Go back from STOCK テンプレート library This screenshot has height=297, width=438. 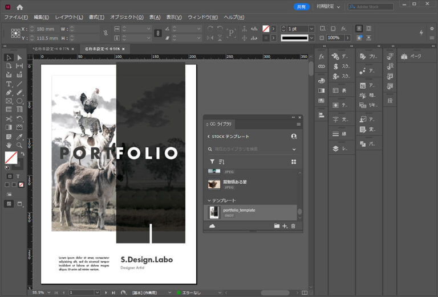208,137
